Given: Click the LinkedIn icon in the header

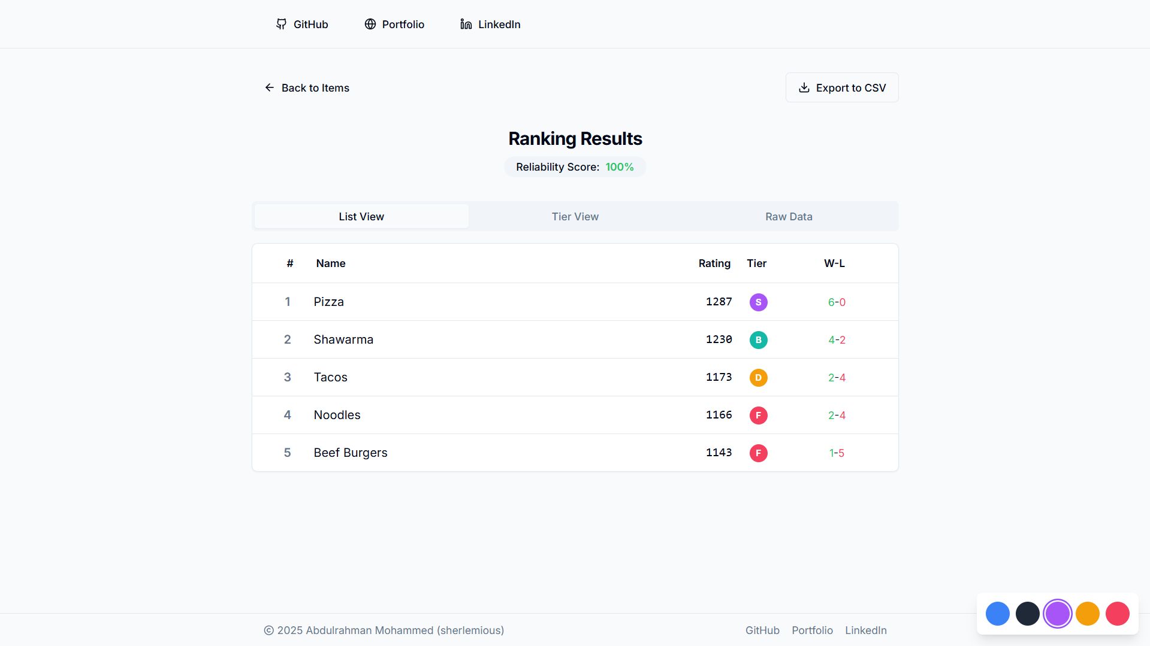Looking at the screenshot, I should pyautogui.click(x=466, y=24).
